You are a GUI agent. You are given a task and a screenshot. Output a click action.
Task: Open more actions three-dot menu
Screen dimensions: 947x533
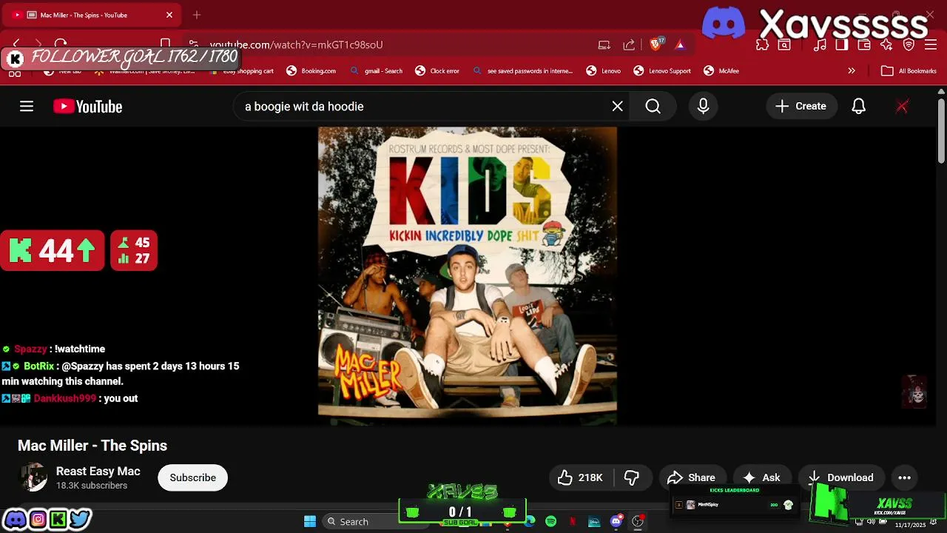pos(904,477)
